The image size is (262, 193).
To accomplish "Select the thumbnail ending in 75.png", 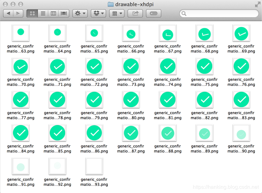I will [204, 66].
